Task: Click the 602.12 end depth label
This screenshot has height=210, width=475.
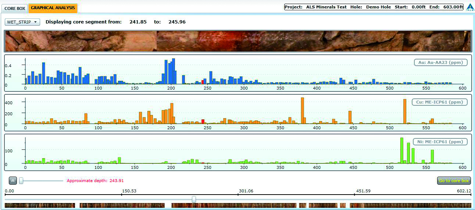Action: click(x=464, y=191)
